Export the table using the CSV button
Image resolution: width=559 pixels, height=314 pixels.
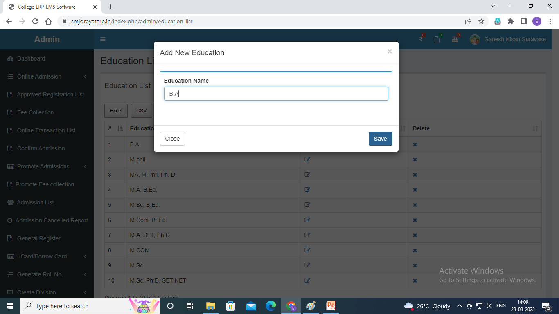[141, 111]
